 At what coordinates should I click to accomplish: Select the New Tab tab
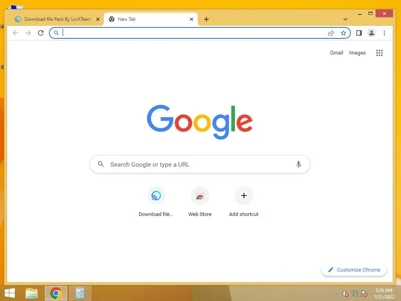pos(151,19)
